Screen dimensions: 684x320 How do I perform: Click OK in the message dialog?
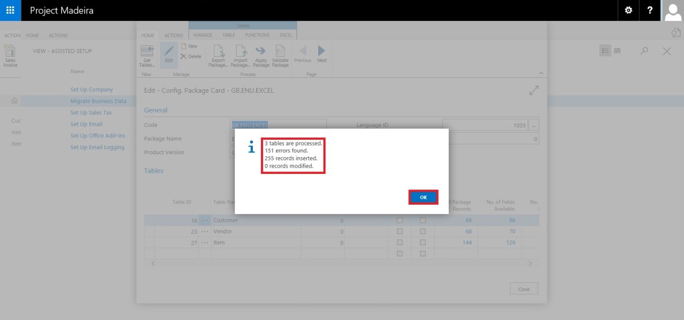tap(423, 197)
